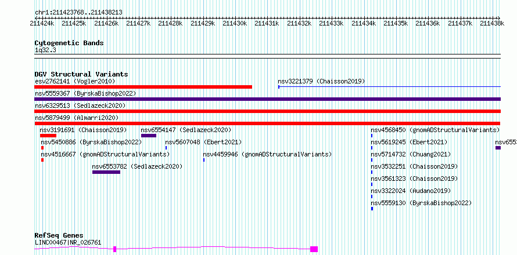The image size is (517, 255).
Task: Click the chr1:211423768..211438213 coordinates text
Action: click(x=78, y=13)
